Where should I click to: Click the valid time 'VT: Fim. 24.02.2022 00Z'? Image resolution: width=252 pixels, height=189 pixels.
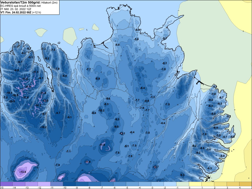click(x=16, y=12)
